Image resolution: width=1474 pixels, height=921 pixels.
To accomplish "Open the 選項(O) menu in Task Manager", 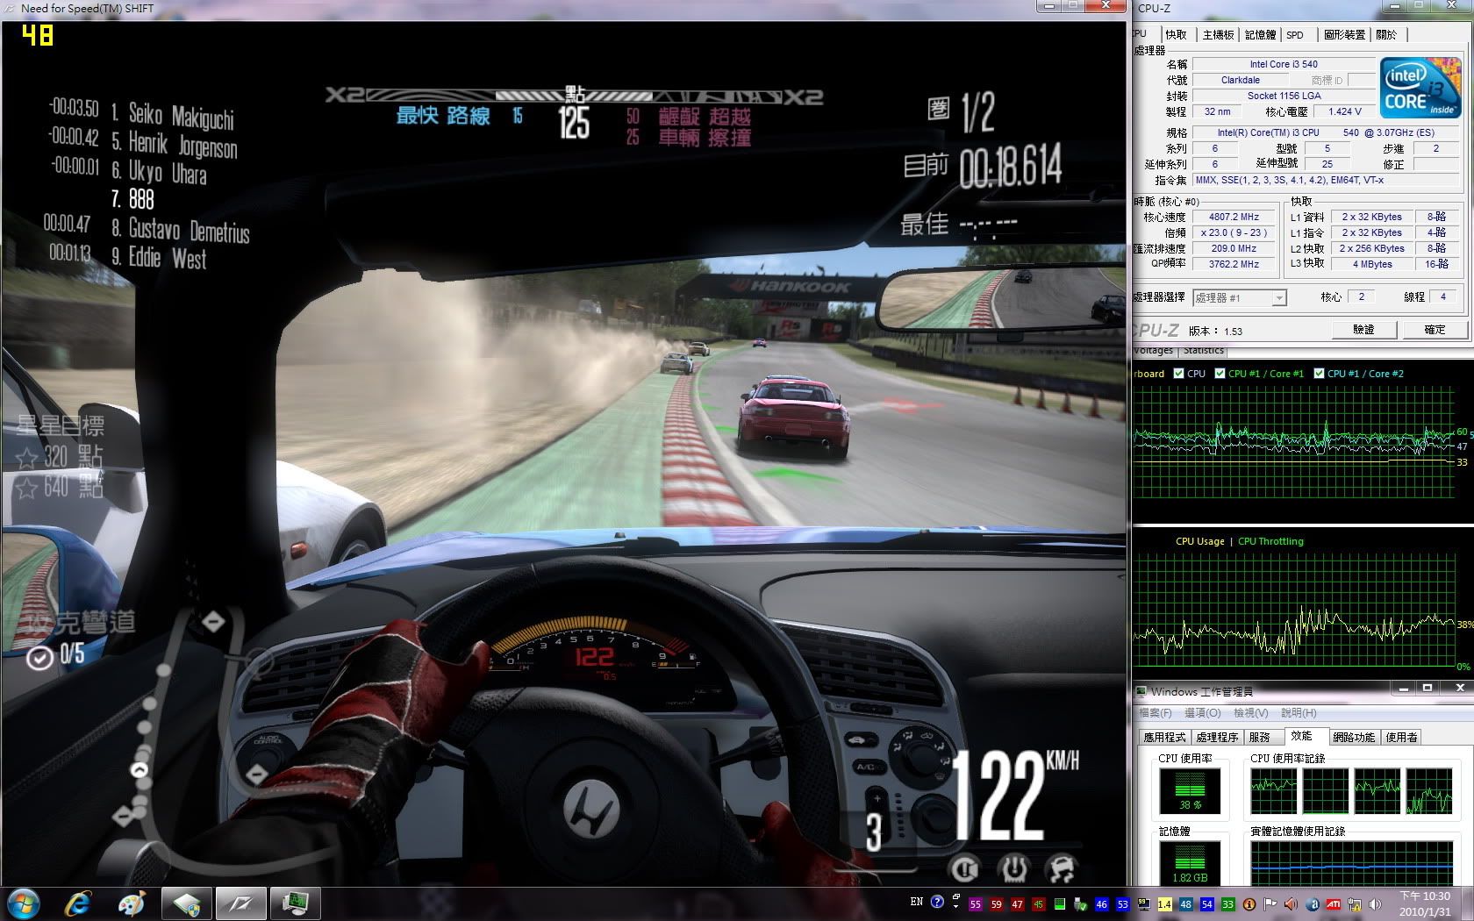I will (x=1202, y=713).
